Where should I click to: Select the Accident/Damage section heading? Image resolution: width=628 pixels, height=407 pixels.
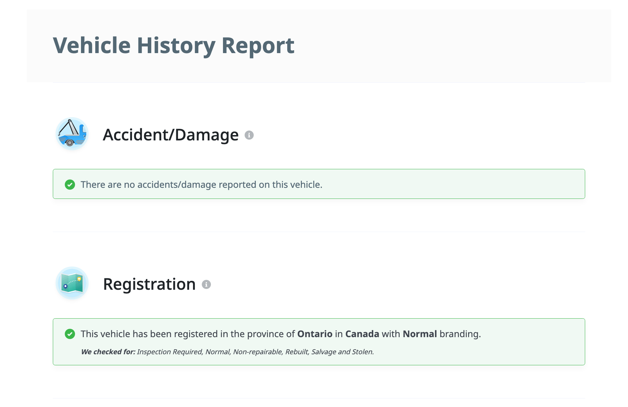(x=171, y=135)
